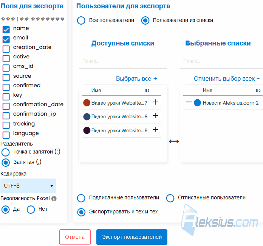Choose Да for Excel security
Viewport: 263px width, 246px height.
point(6,210)
